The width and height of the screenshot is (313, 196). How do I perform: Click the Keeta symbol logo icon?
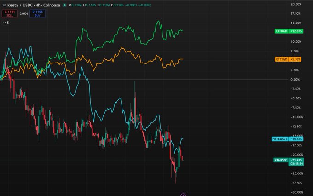[x=4, y=5]
